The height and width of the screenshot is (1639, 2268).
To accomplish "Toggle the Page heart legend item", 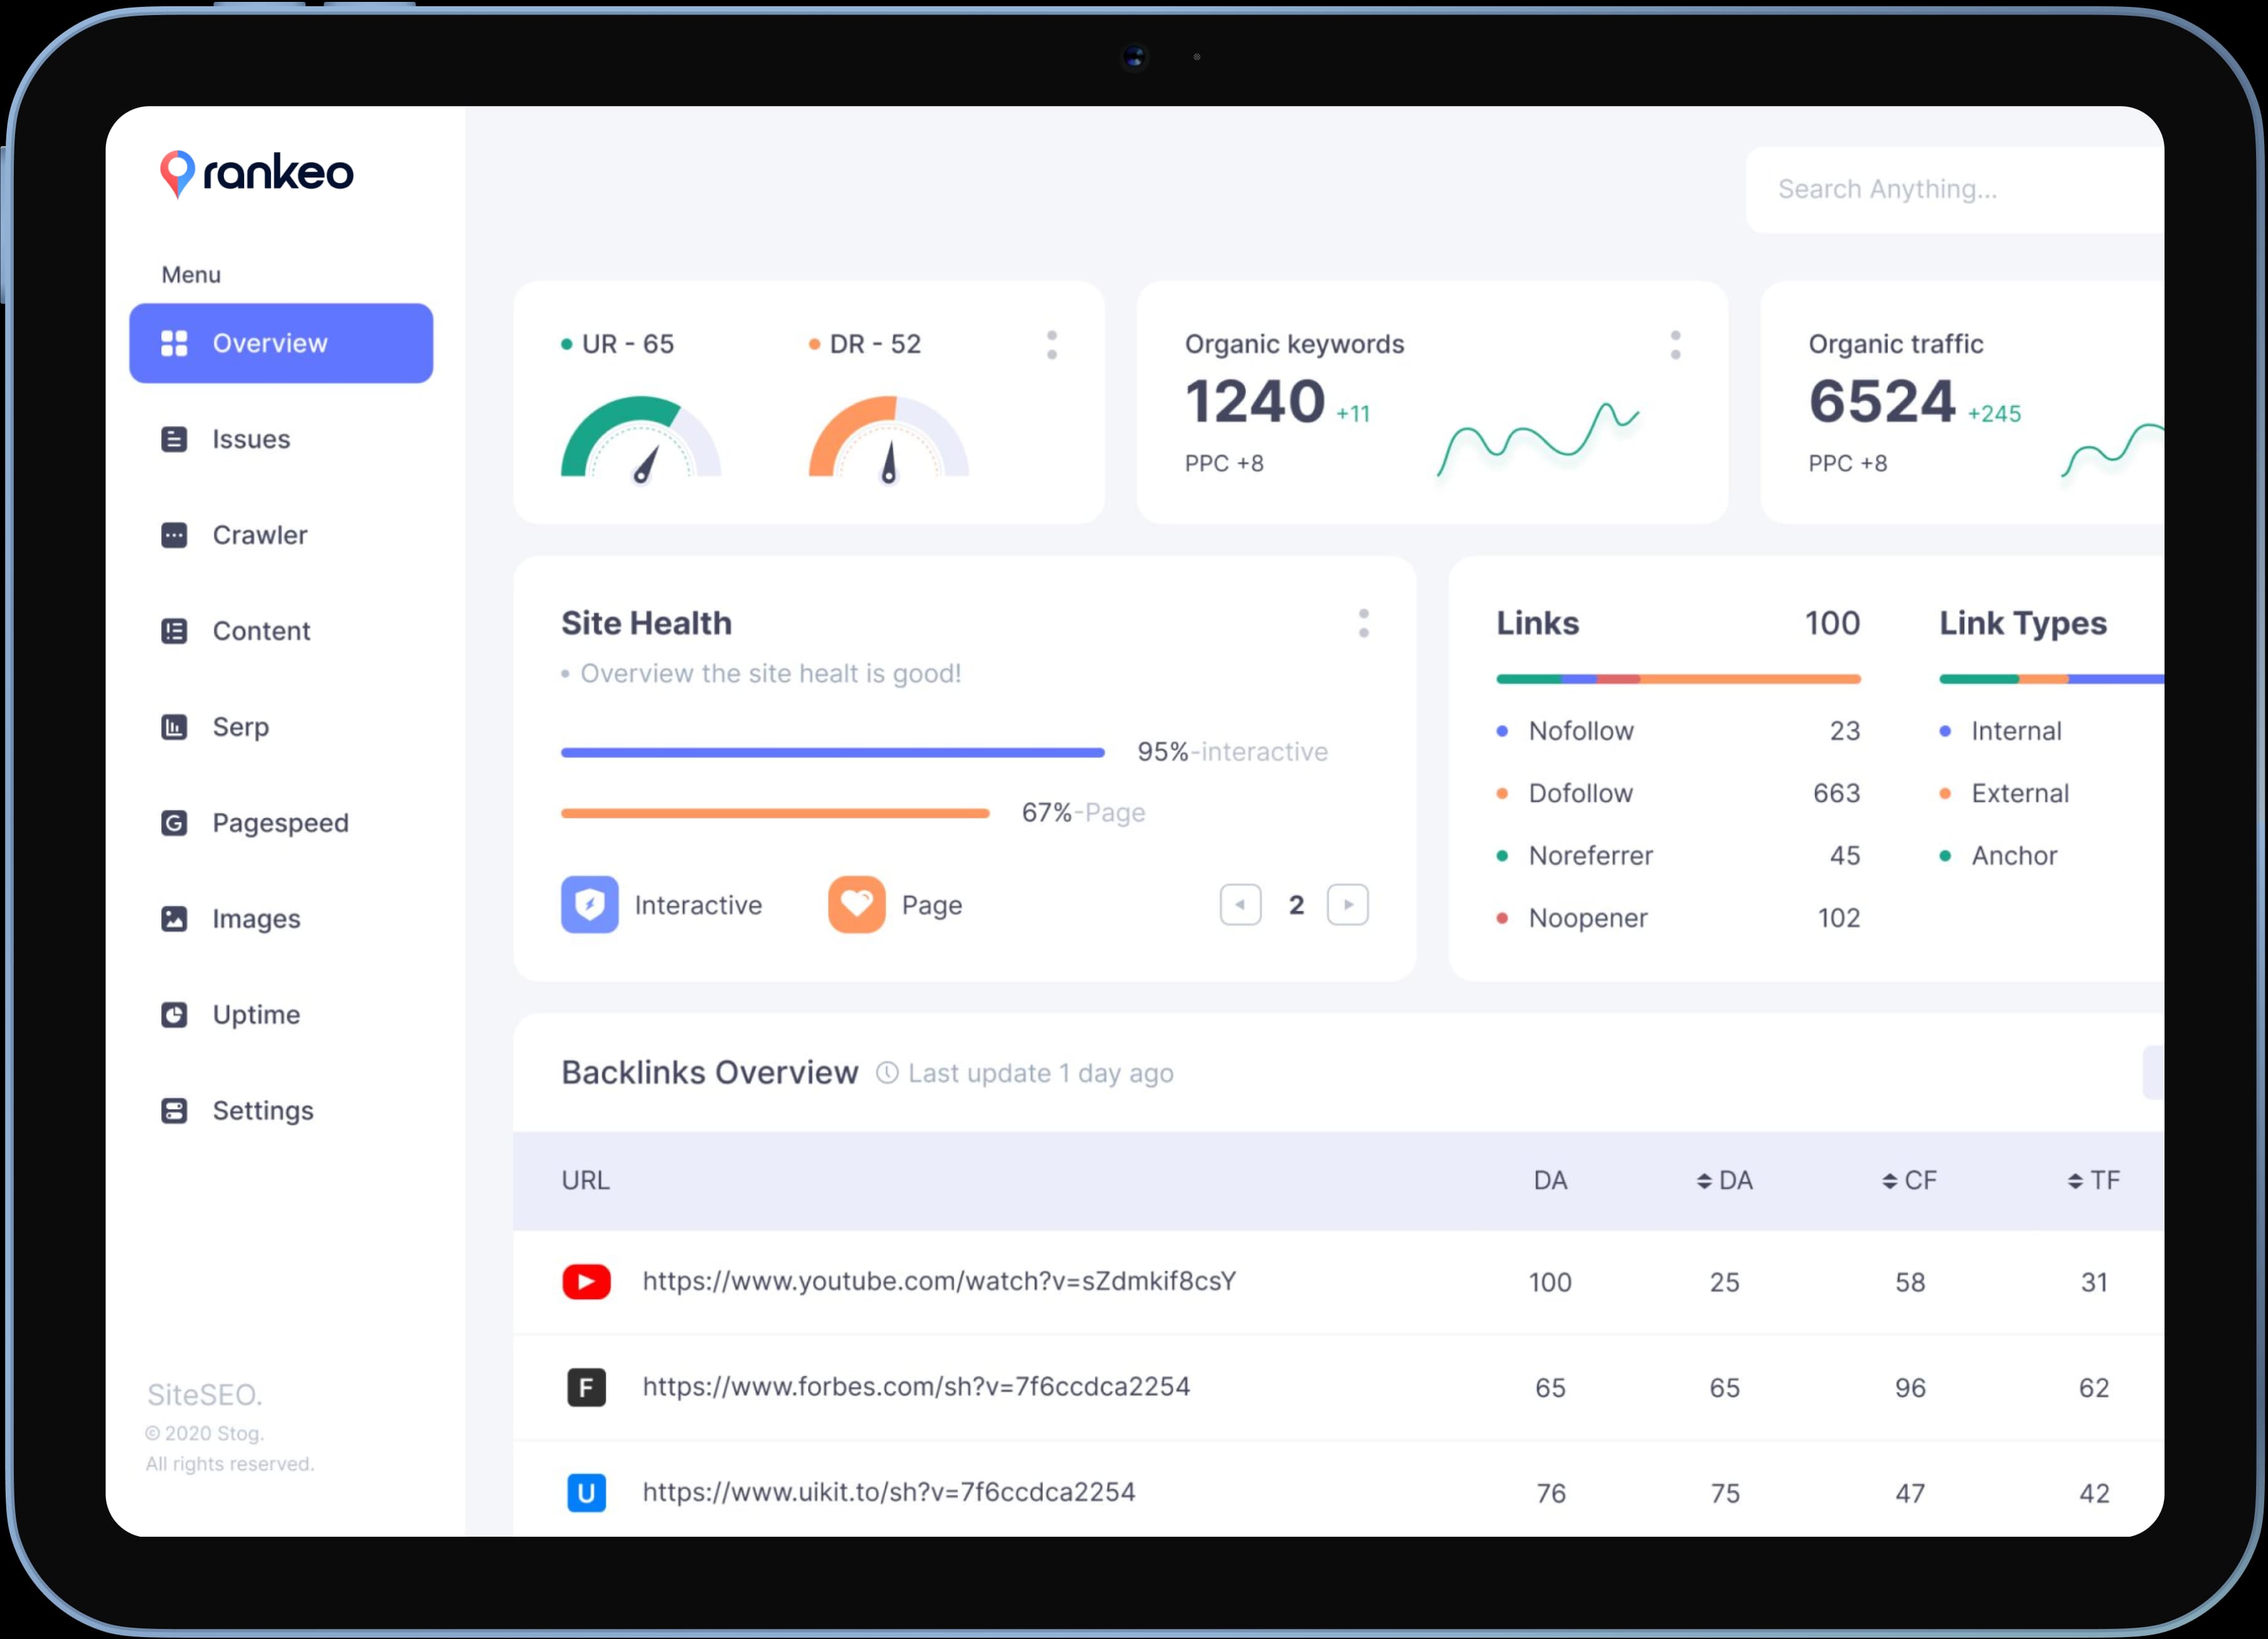I will 857,905.
